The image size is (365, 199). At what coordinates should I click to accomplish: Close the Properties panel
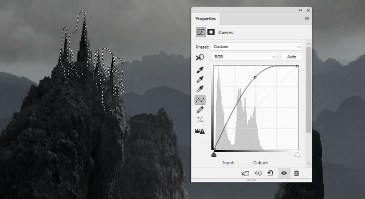(308, 10)
